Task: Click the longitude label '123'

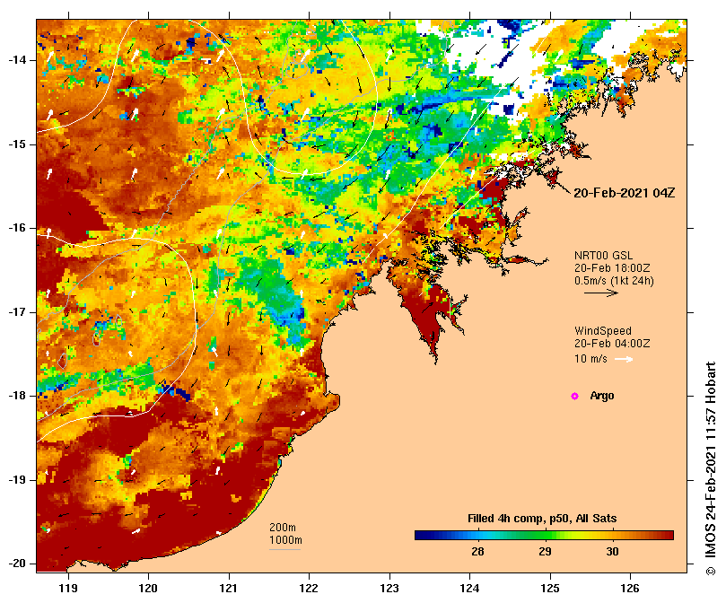Action: coord(389,589)
